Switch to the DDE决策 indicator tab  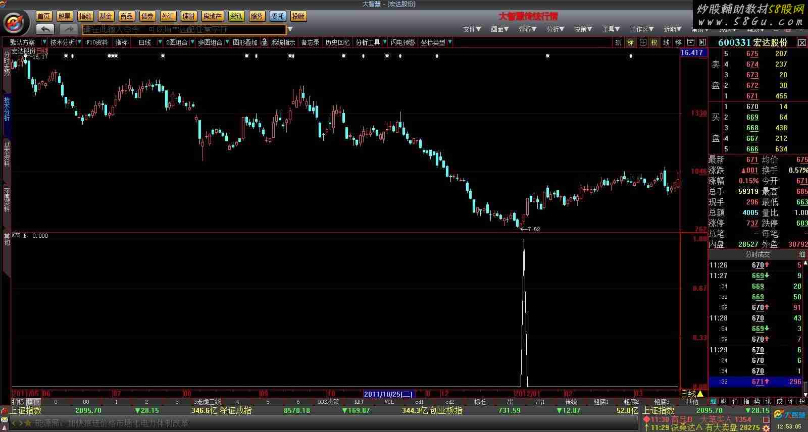click(x=328, y=402)
